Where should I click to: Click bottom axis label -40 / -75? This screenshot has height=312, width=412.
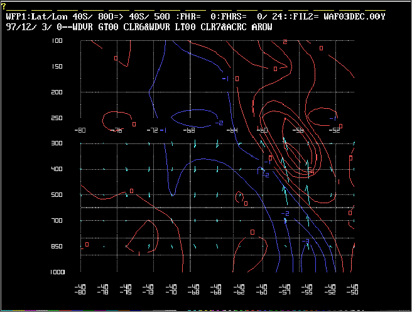pos(126,289)
